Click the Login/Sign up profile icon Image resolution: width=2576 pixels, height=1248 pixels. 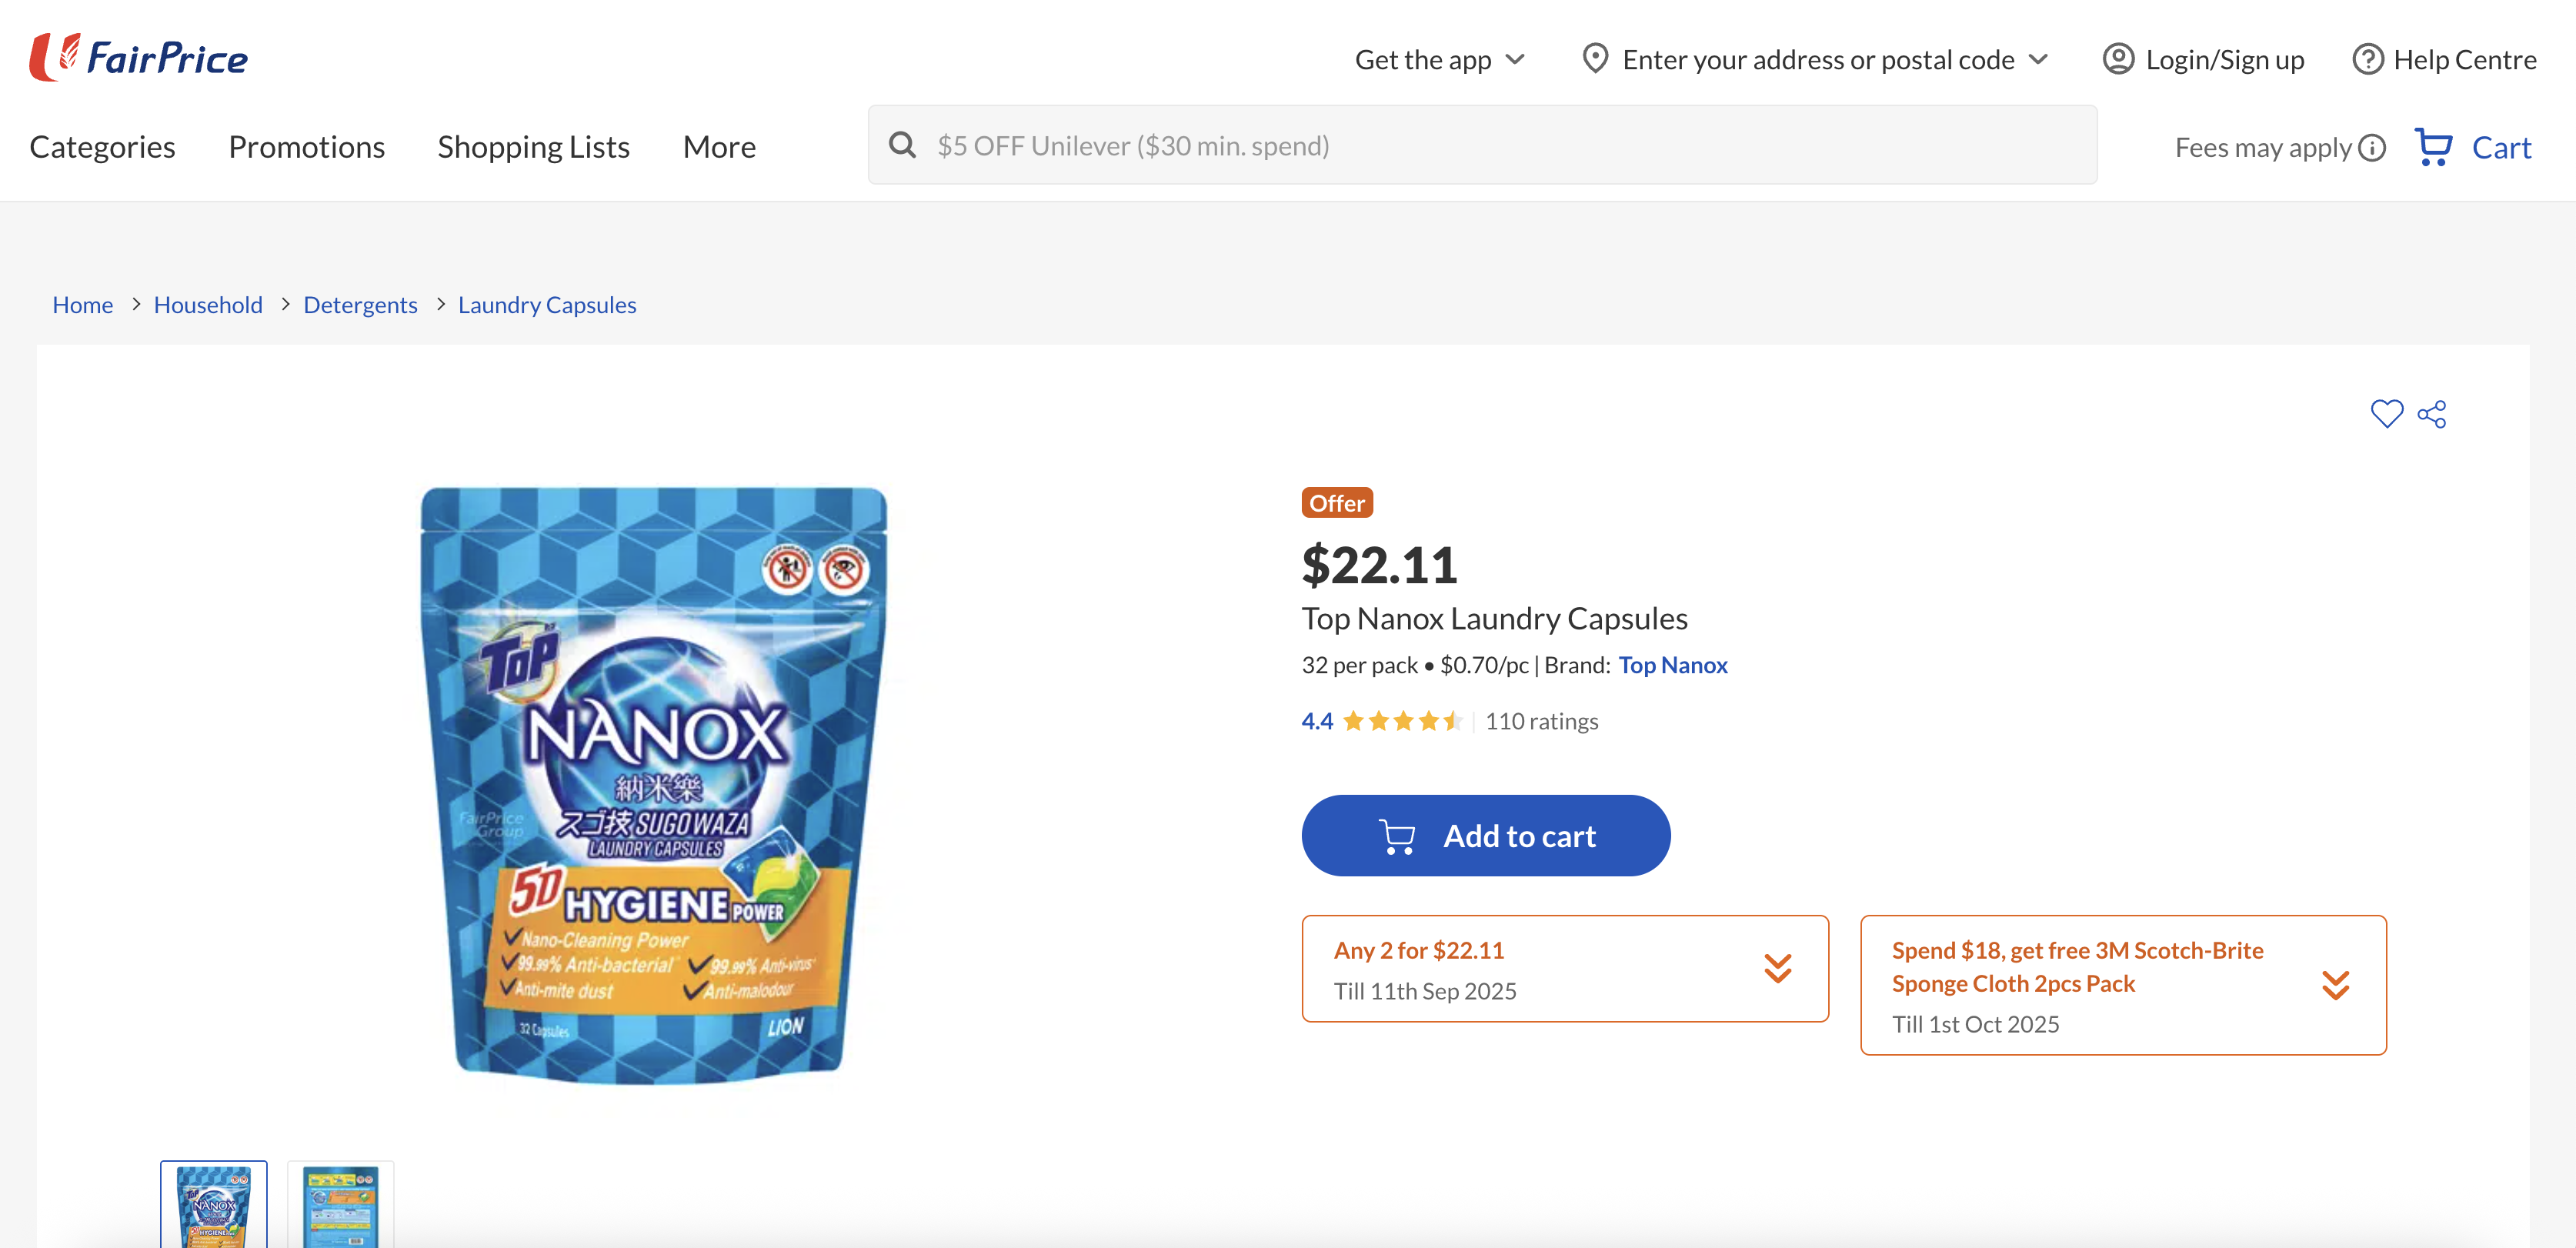[2118, 59]
